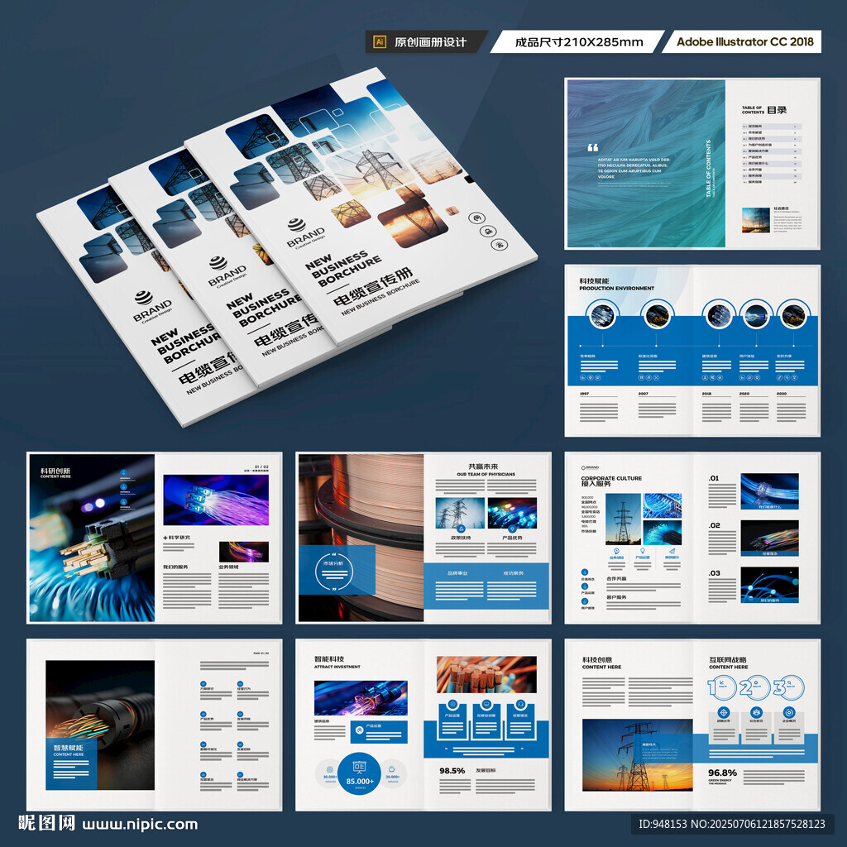The width and height of the screenshot is (847, 847).
Task: Click the 96.8% figure
Action: coord(722,773)
